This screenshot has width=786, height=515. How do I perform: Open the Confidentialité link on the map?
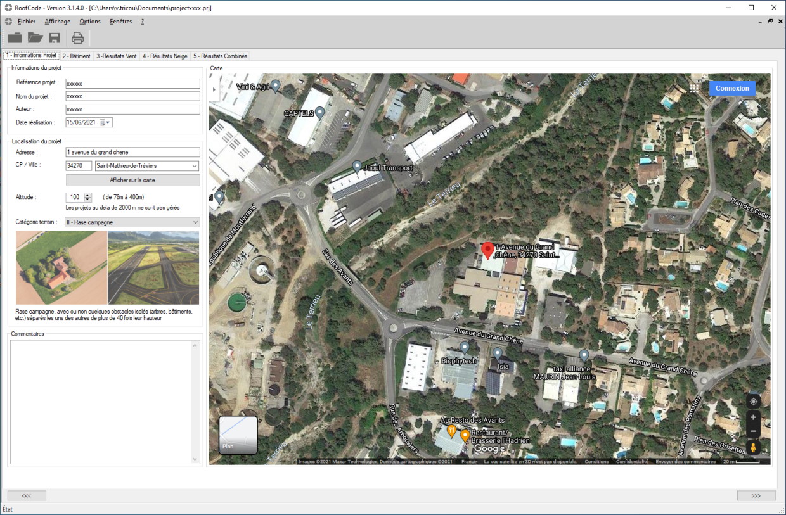[632, 462]
